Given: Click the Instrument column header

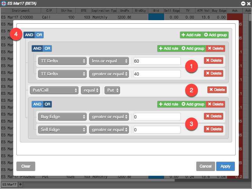Looking at the screenshot, I should click(x=21, y=11).
